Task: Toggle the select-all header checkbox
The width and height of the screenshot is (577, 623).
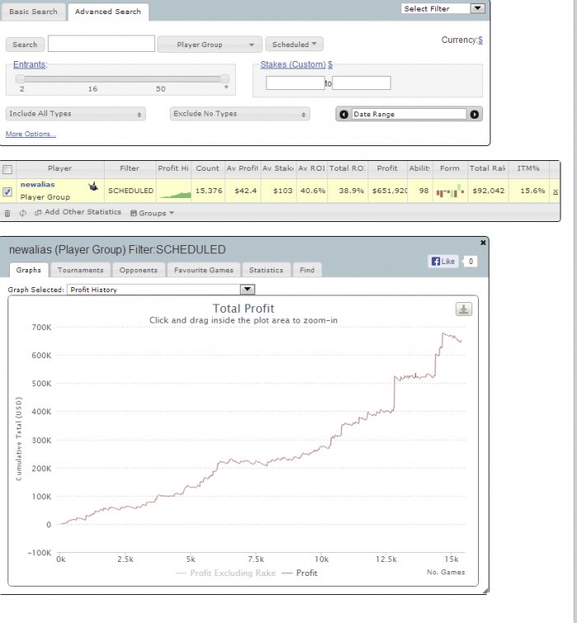Action: (7, 170)
